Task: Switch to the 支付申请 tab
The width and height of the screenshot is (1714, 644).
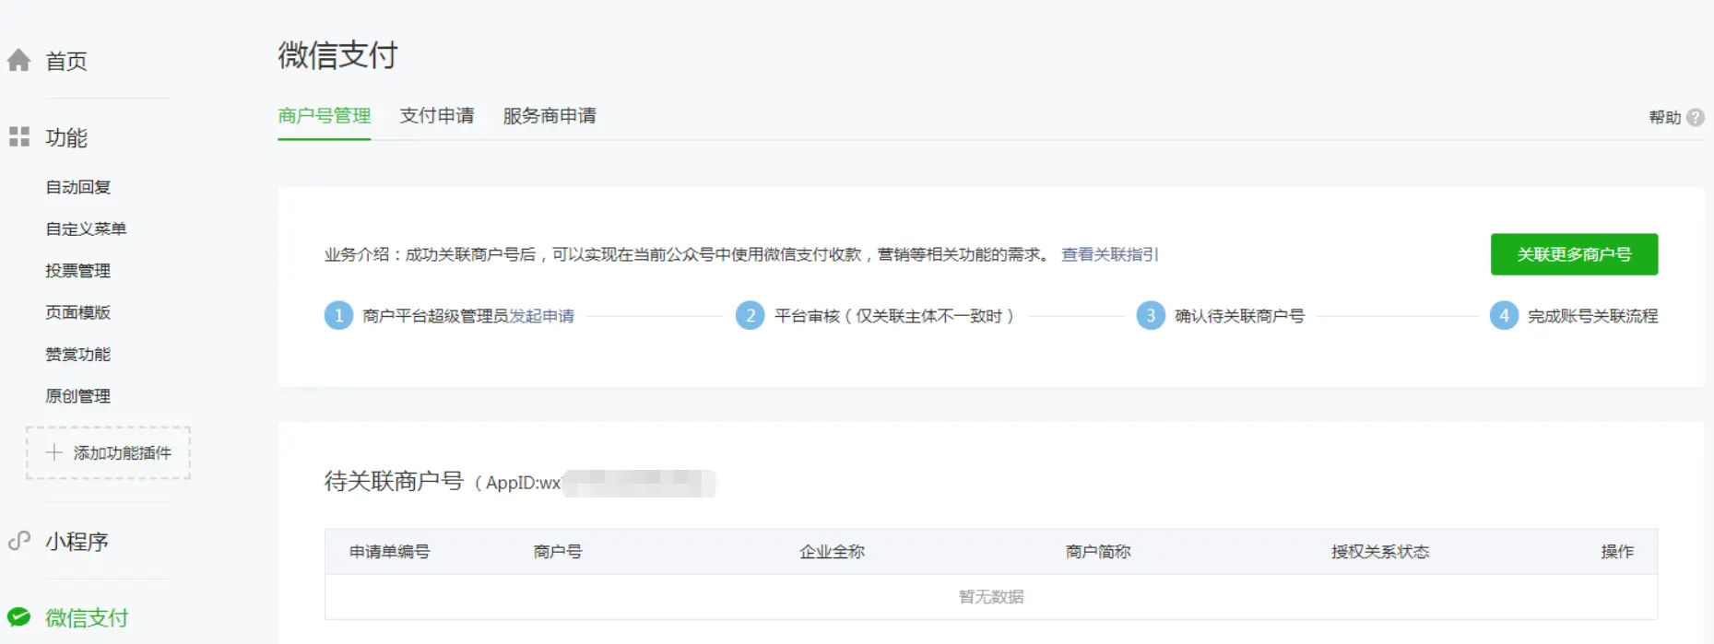Action: [x=437, y=116]
